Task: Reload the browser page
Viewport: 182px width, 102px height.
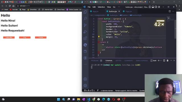Action: pos(10,6)
